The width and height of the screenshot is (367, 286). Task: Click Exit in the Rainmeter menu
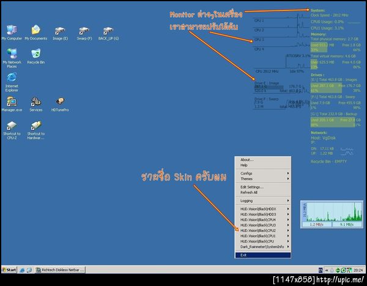263,255
